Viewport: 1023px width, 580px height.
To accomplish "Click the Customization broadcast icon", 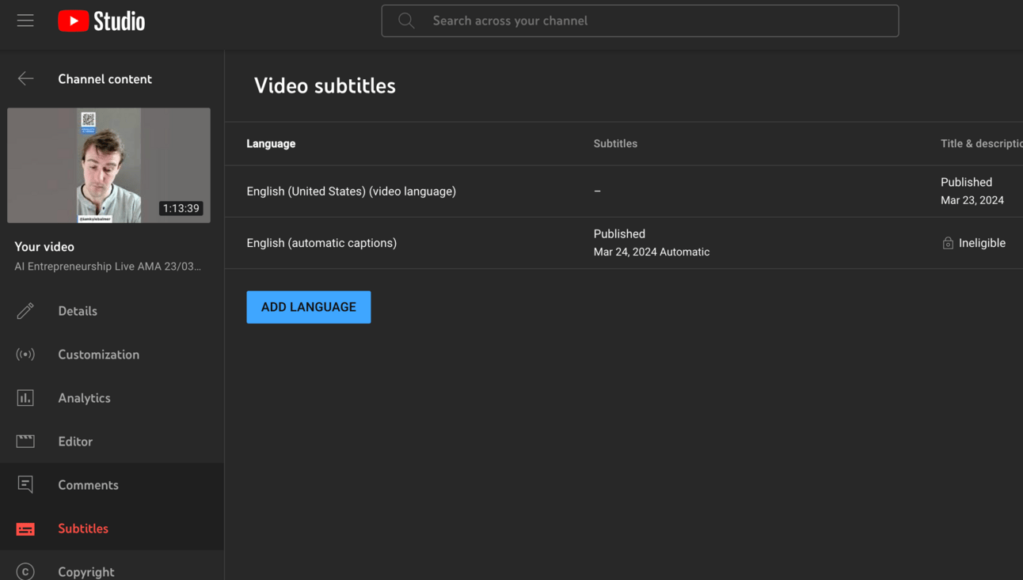I will point(25,354).
